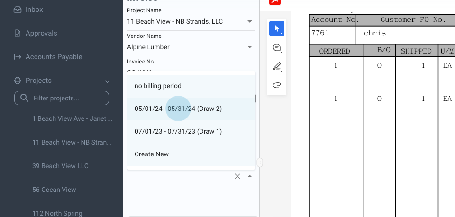Click the Projects hard hat icon
Image resolution: width=455 pixels, height=217 pixels.
(x=18, y=81)
